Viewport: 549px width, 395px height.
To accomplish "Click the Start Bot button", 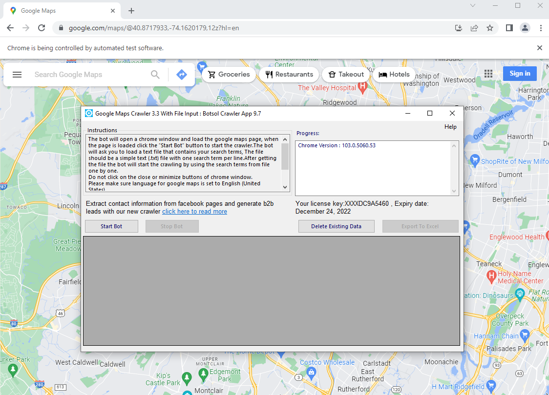I will coord(111,226).
